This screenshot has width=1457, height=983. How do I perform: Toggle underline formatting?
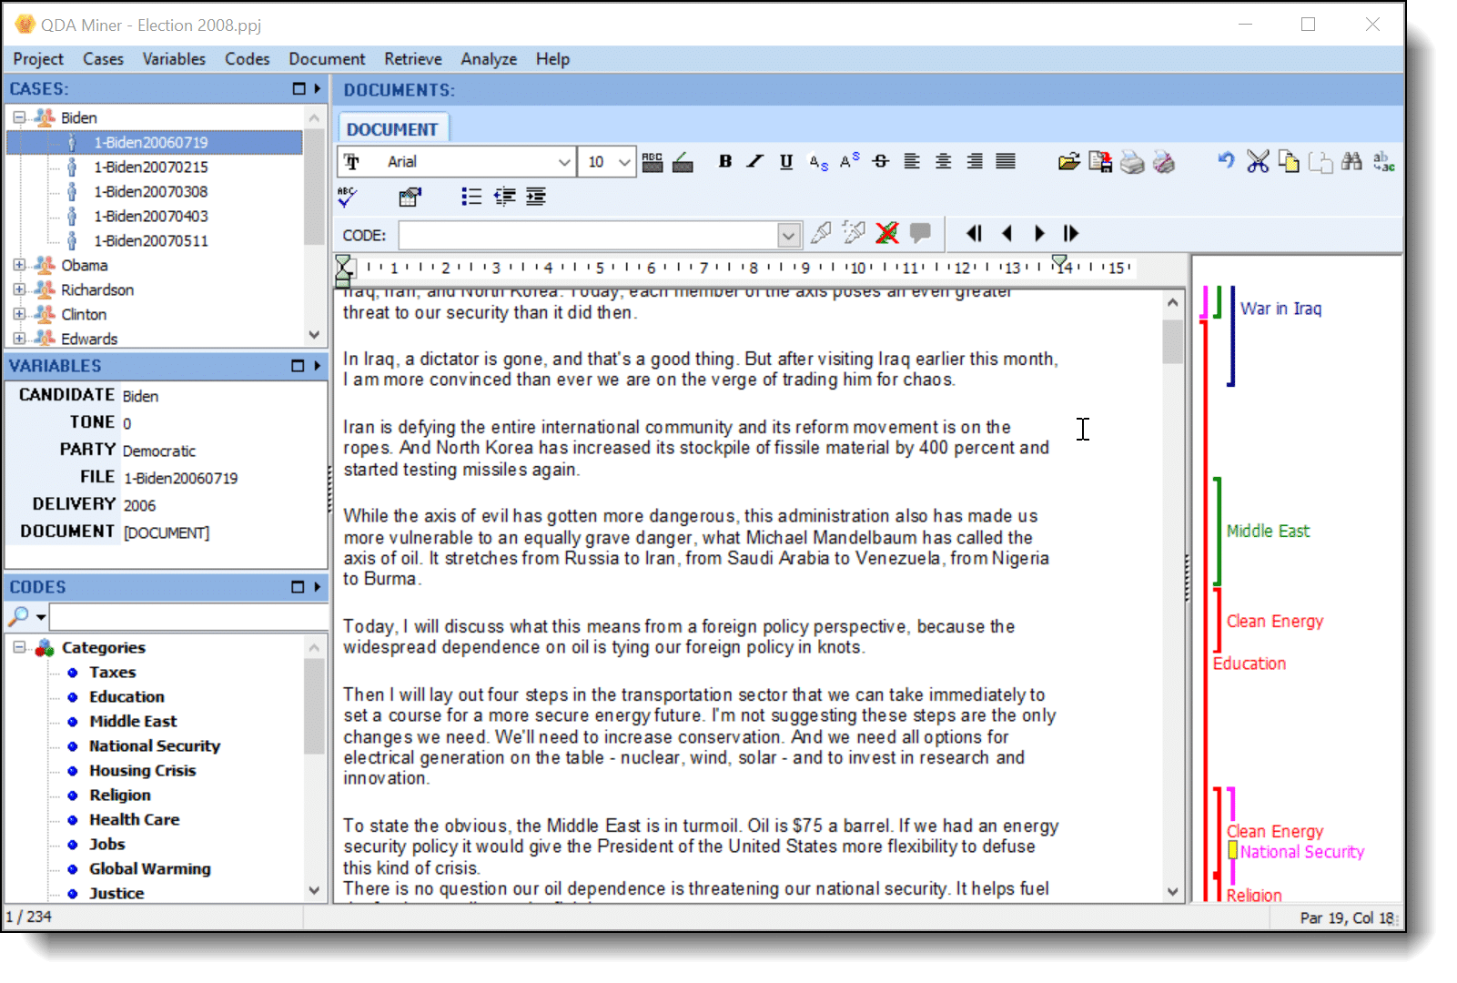[x=786, y=161]
